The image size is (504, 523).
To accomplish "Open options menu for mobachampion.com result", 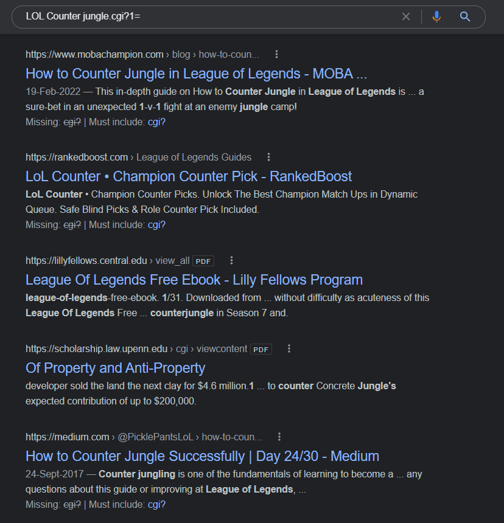I will 276,54.
